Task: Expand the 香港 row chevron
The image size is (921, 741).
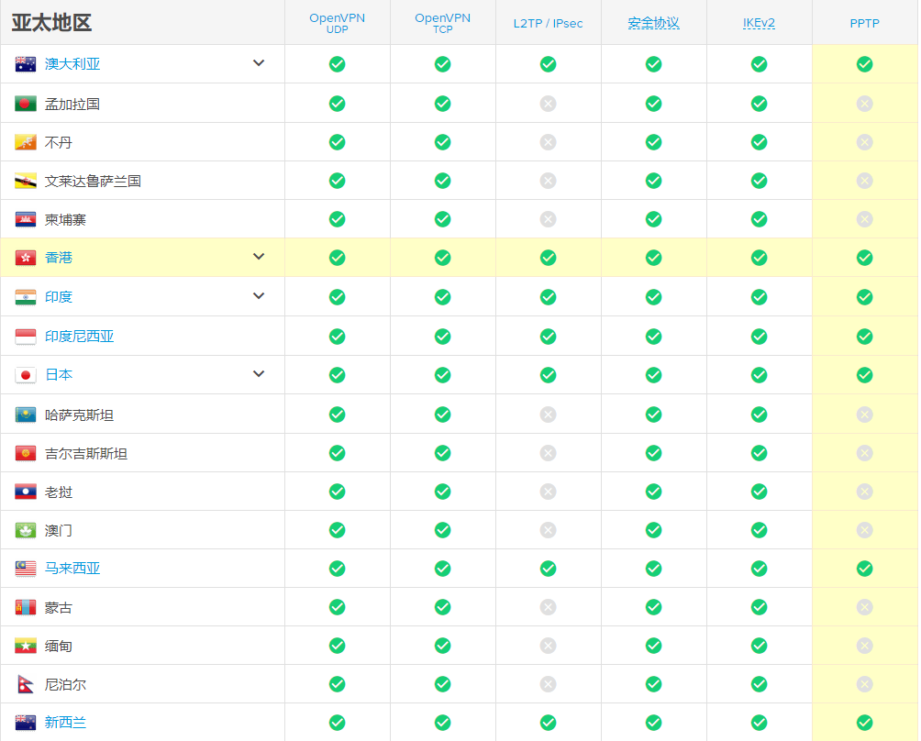Action: pyautogui.click(x=259, y=257)
